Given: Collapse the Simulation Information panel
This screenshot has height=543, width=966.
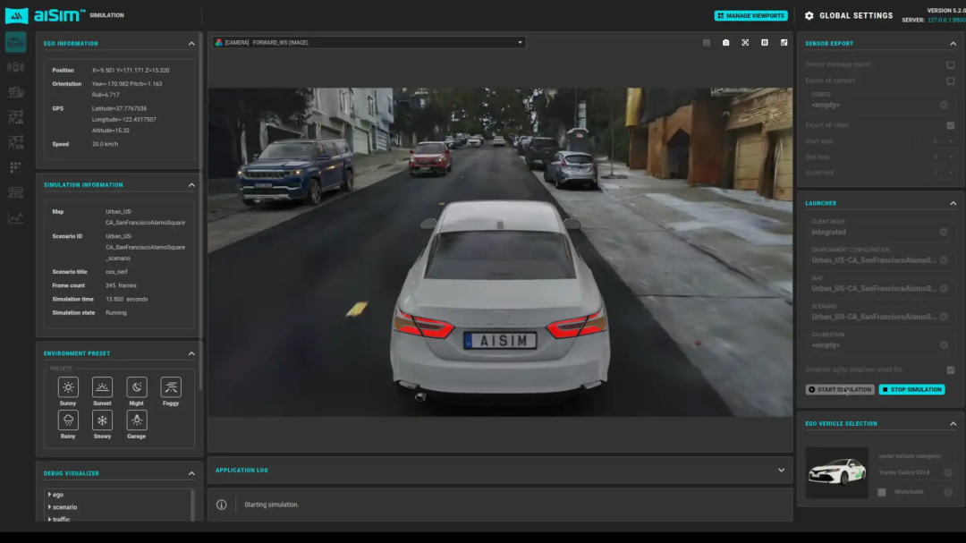Looking at the screenshot, I should click(191, 185).
